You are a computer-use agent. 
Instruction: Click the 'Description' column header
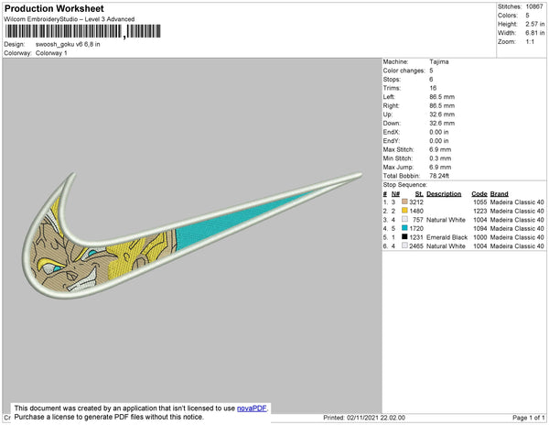click(x=444, y=194)
